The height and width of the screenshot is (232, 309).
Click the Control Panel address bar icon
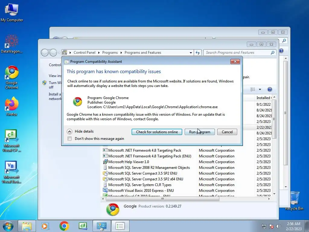(x=65, y=53)
